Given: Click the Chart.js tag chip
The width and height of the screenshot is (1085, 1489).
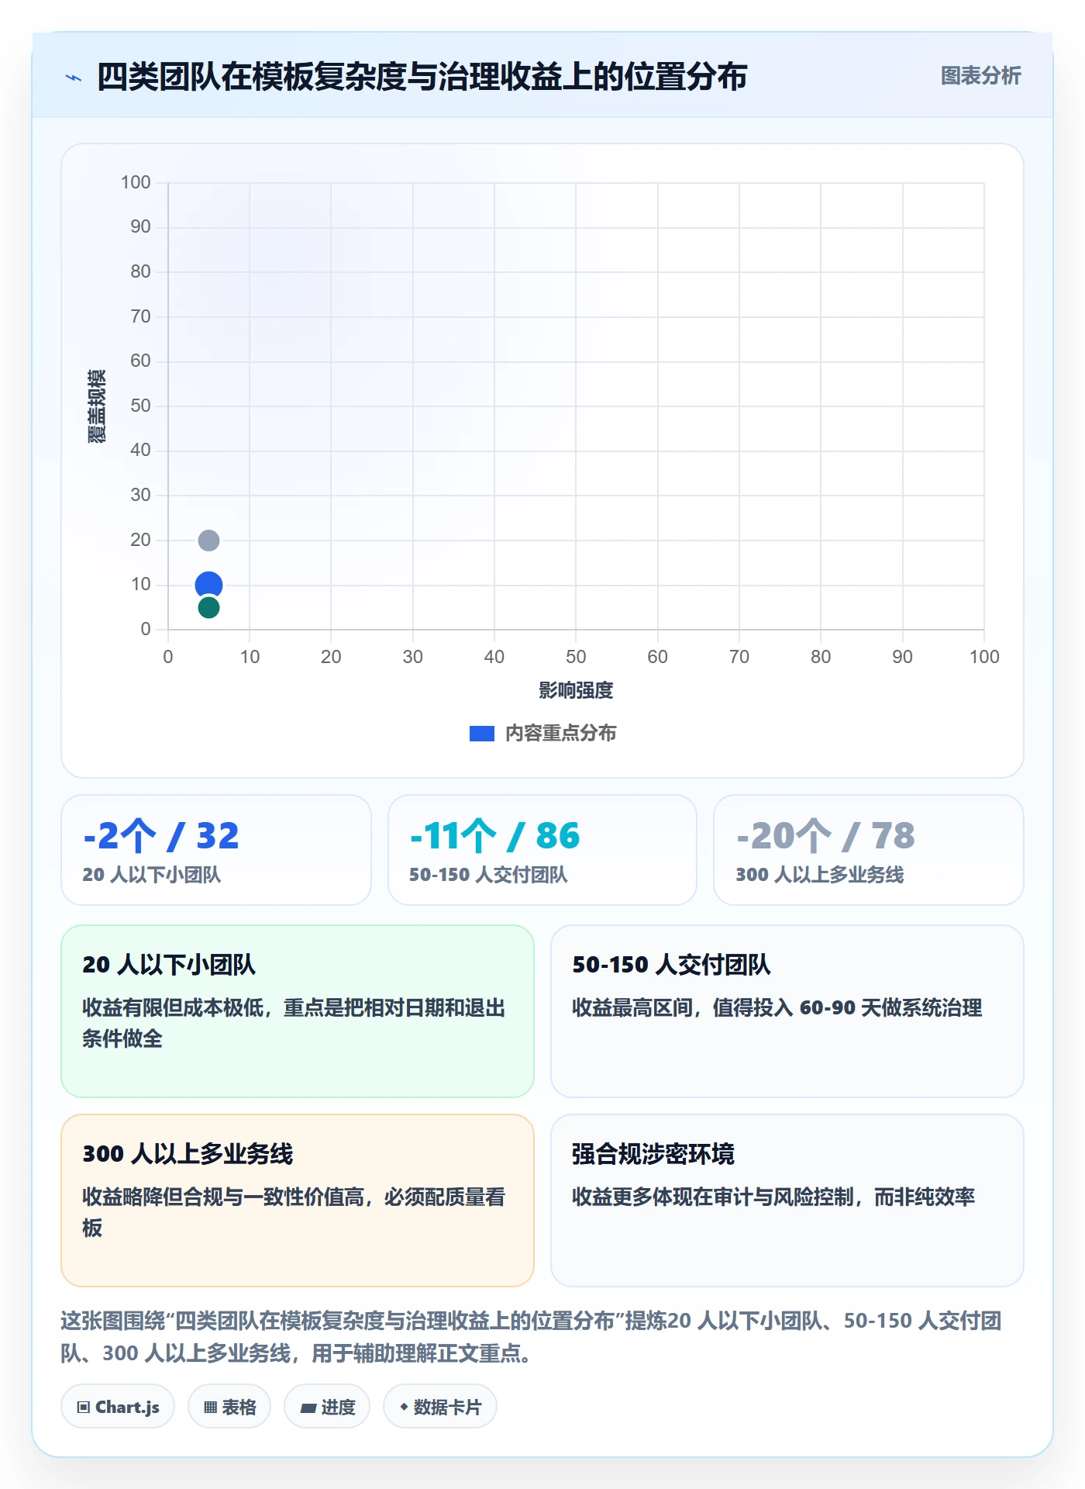Looking at the screenshot, I should pyautogui.click(x=118, y=1407).
